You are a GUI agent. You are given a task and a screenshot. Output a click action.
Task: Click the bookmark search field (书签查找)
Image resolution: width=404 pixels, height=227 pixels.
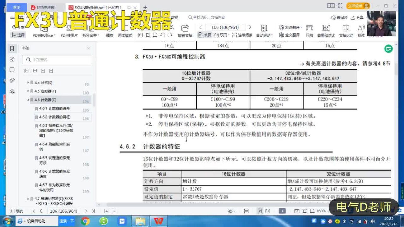[x=57, y=60]
